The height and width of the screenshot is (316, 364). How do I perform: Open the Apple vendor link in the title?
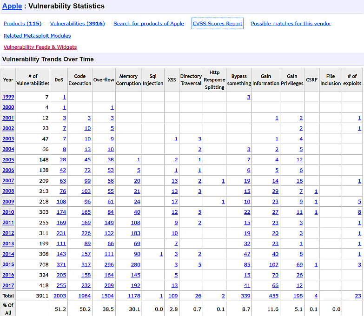coord(12,6)
